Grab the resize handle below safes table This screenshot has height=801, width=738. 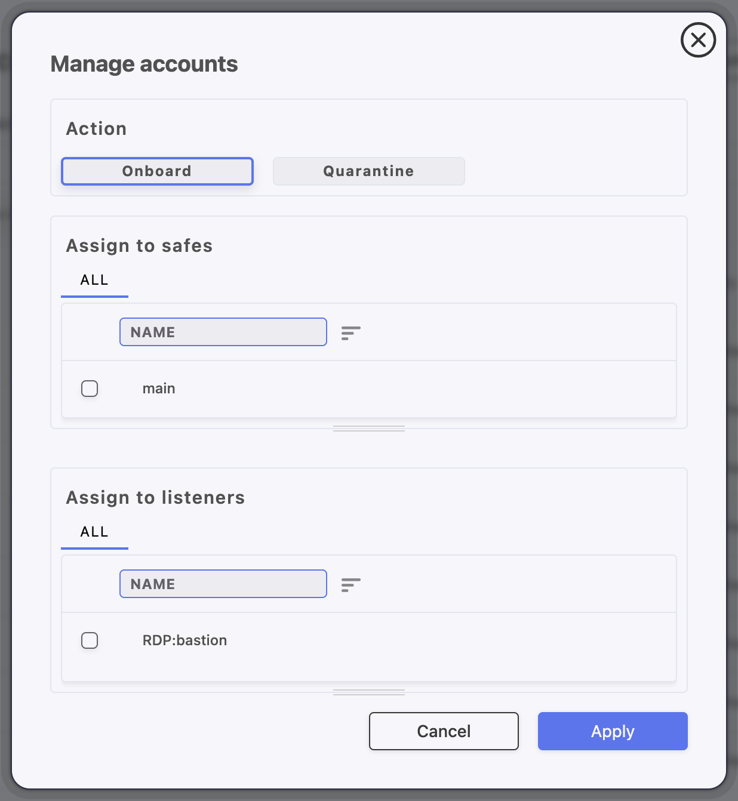coord(369,429)
